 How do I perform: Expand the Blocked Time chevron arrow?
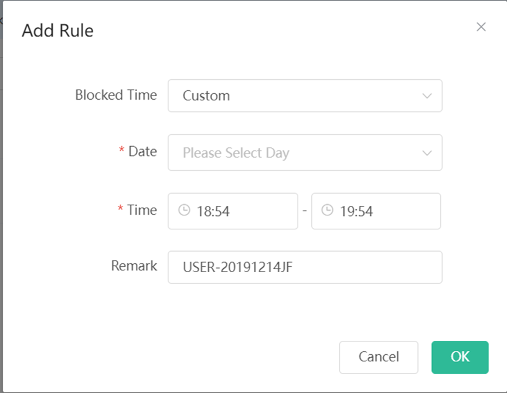(427, 96)
